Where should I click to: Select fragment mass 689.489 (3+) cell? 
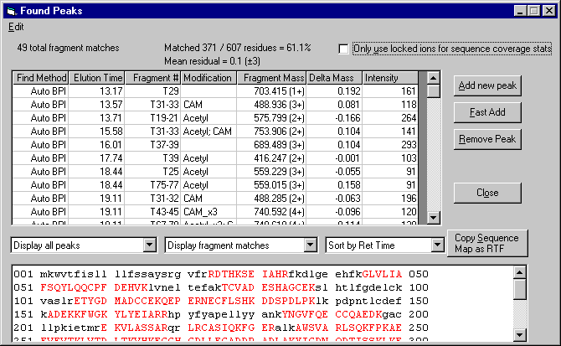pyautogui.click(x=271, y=145)
